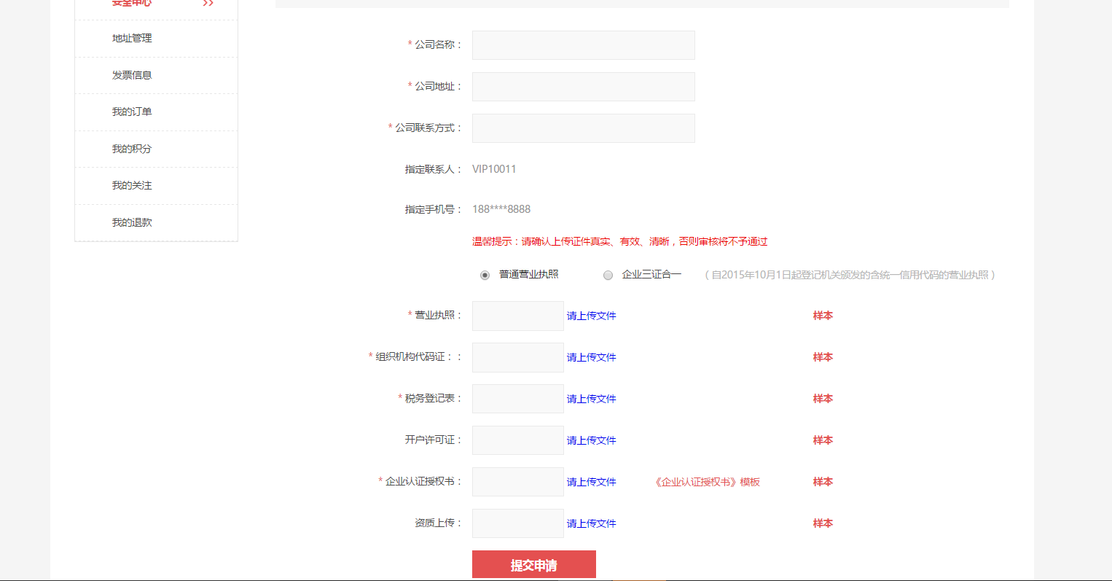The image size is (1112, 581).
Task: Select the 普通营业执照 radio button
Action: coord(485,275)
